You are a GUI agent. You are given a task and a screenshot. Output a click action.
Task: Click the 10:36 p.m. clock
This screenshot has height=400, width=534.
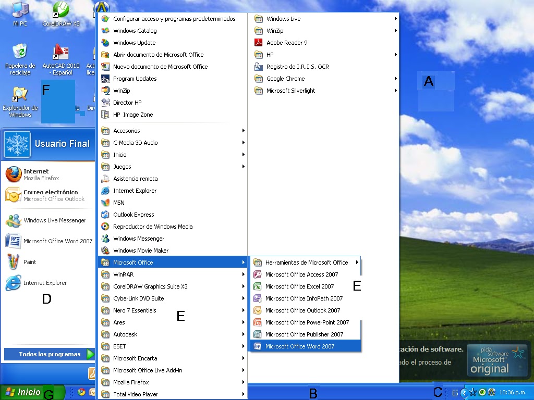[x=513, y=393]
